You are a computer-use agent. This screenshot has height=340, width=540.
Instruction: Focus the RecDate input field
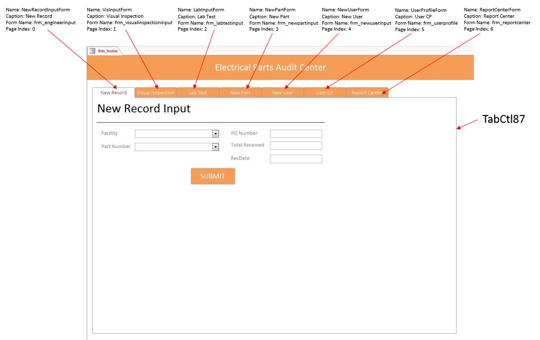(x=296, y=158)
